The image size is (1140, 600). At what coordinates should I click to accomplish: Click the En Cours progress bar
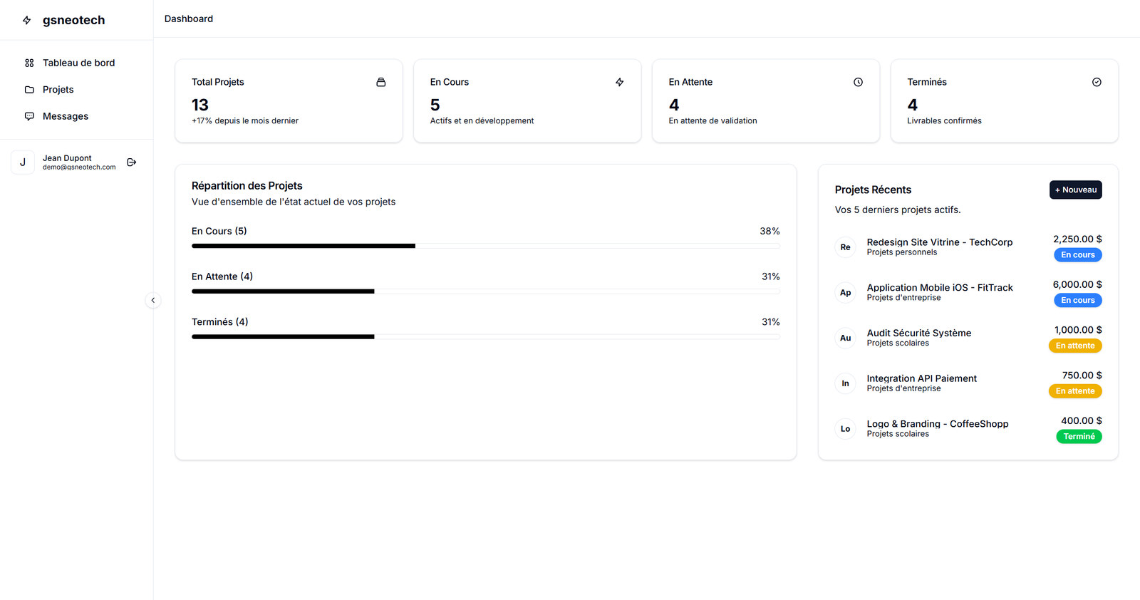tap(486, 246)
